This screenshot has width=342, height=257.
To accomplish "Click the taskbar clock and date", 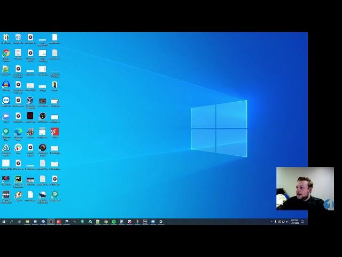I will coord(294,222).
